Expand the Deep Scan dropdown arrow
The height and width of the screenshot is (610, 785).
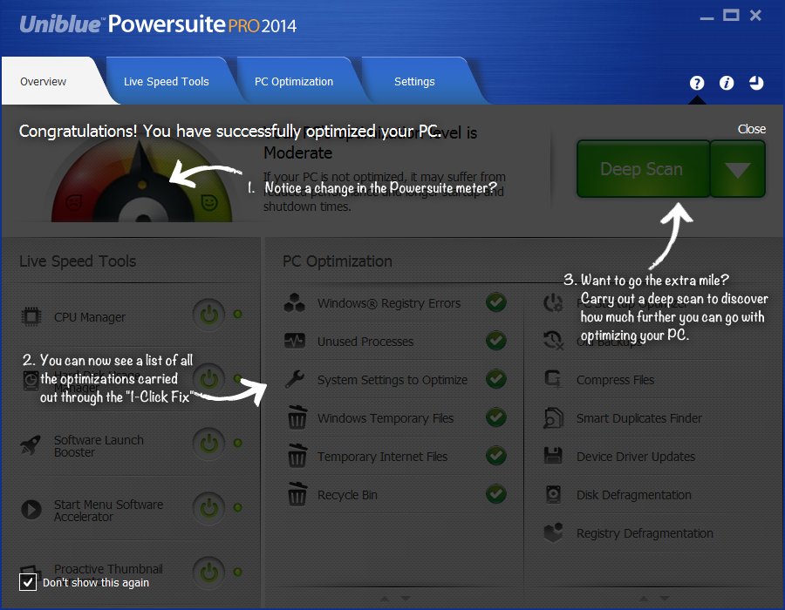737,169
